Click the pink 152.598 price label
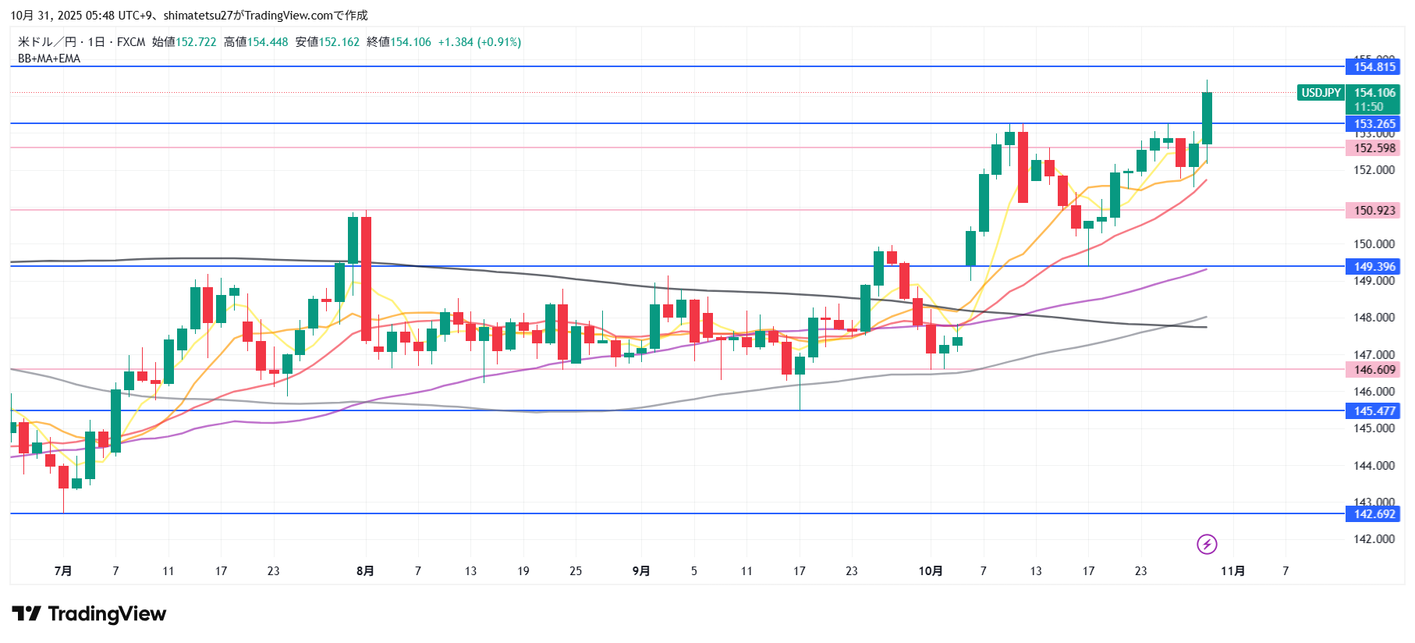 click(x=1374, y=148)
